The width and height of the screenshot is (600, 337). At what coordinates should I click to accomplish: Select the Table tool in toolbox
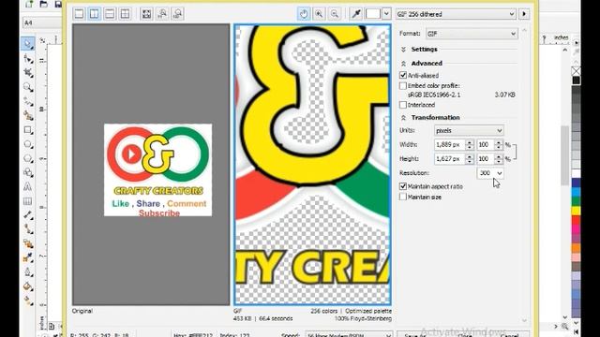[x=28, y=201]
